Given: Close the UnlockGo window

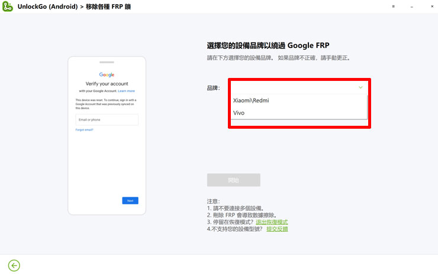Looking at the screenshot, I should [x=432, y=6].
